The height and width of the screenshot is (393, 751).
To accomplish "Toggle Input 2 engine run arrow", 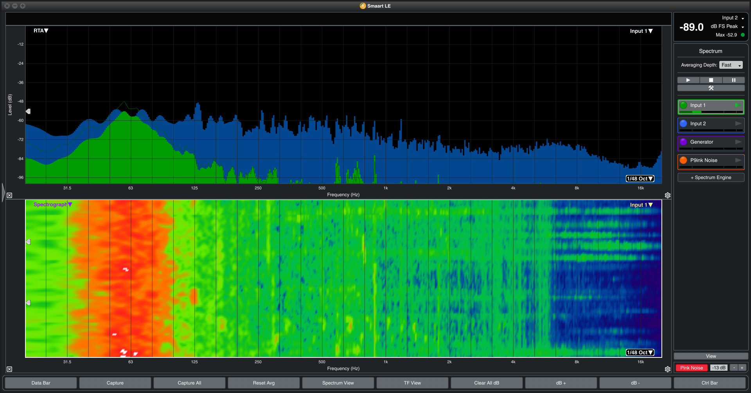I will (738, 123).
